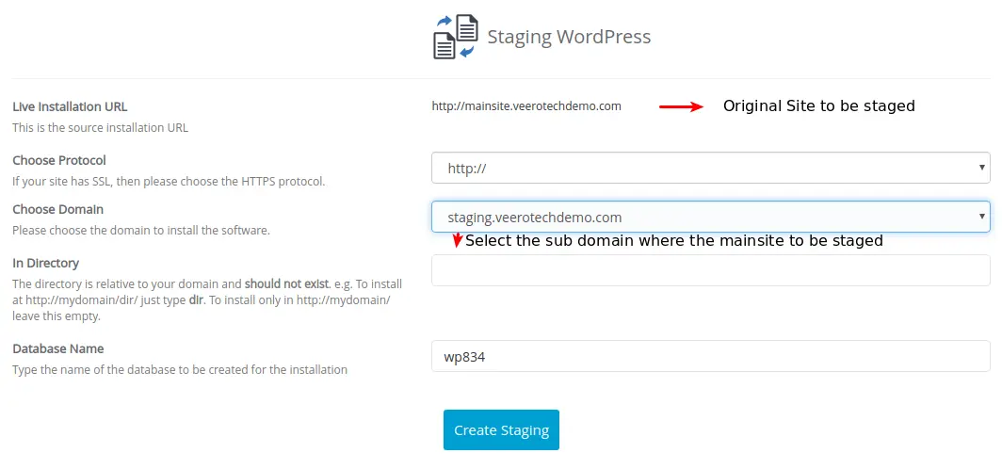
Task: Click the mainsite.veerotechdemo.com live URL text
Action: point(526,106)
